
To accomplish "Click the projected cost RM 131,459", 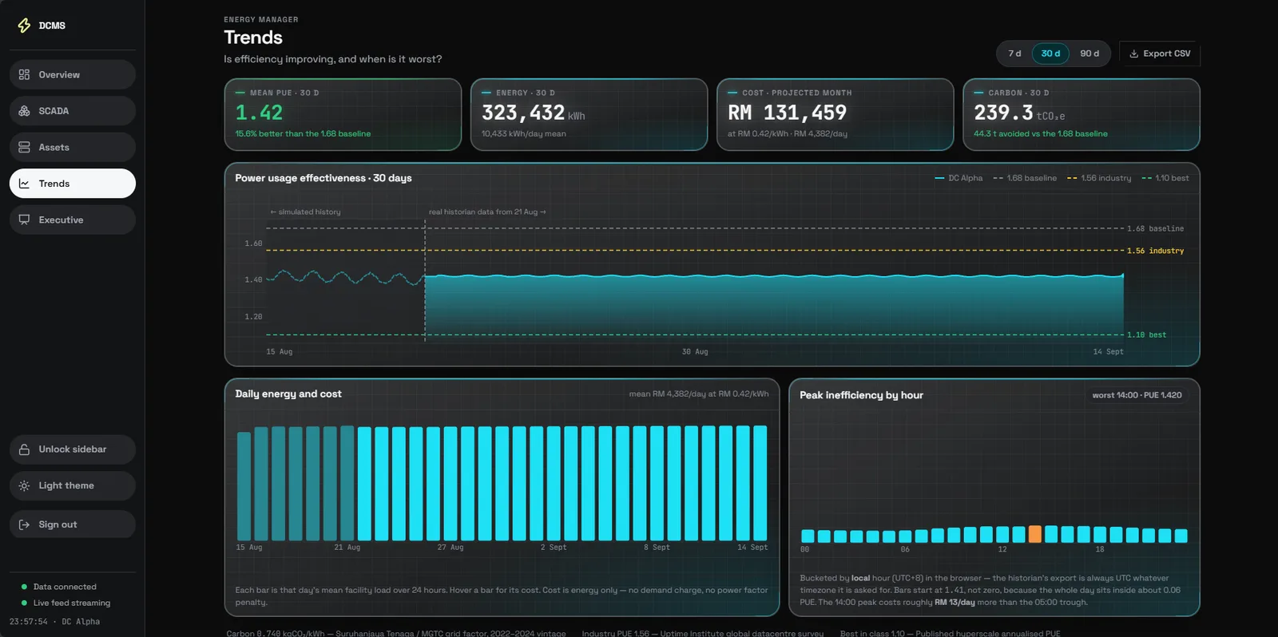I will tap(787, 113).
